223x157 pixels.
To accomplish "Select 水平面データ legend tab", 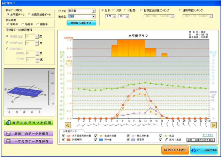I will tap(70, 131).
